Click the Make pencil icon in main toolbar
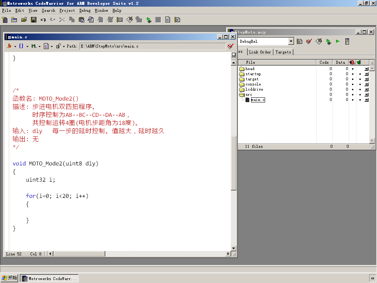The image size is (377, 283). click(129, 20)
